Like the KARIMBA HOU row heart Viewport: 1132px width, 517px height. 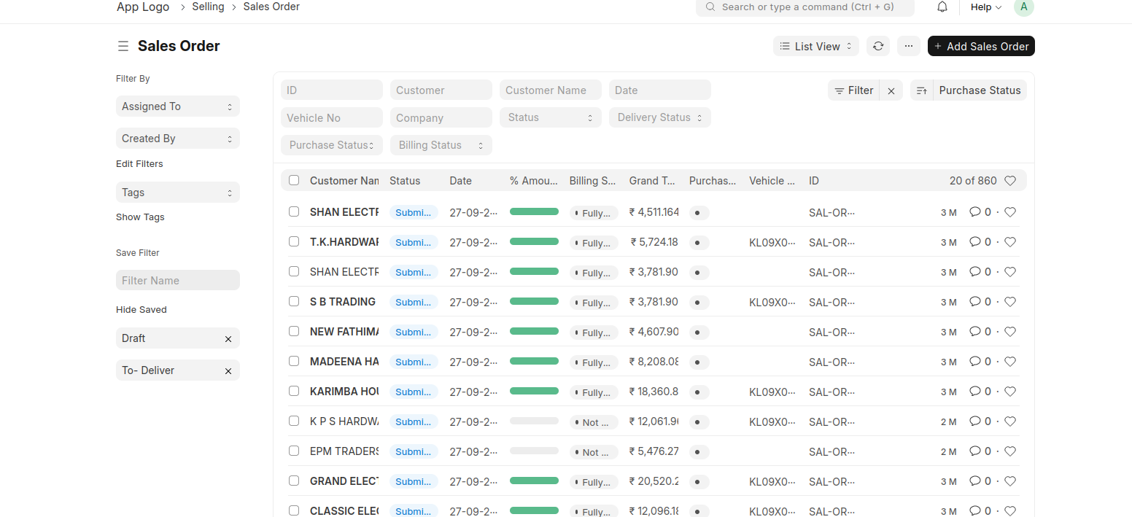click(x=1010, y=392)
